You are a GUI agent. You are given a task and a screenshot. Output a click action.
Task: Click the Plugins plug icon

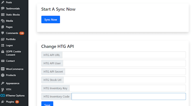pos(3,102)
